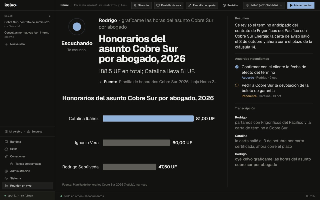Click the gray Ignacio Vera bar
The image size is (320, 200).
(137, 143)
